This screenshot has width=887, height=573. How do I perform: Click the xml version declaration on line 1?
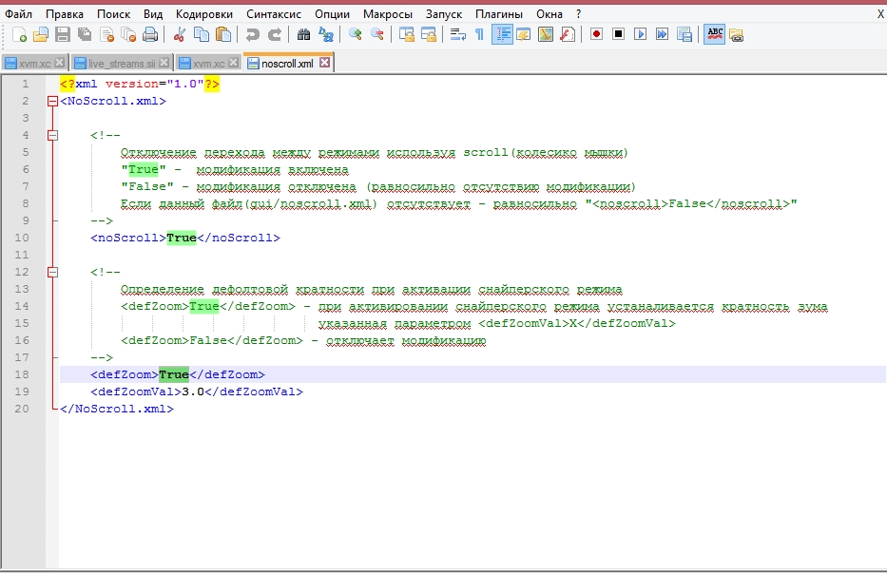pyautogui.click(x=140, y=85)
